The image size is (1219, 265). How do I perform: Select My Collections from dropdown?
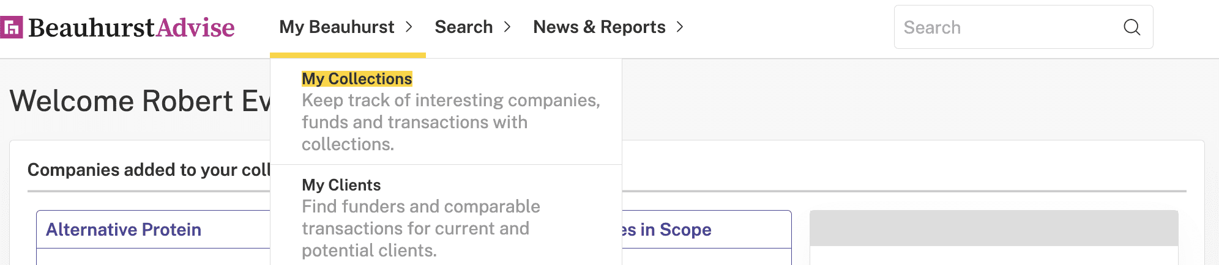click(x=357, y=79)
